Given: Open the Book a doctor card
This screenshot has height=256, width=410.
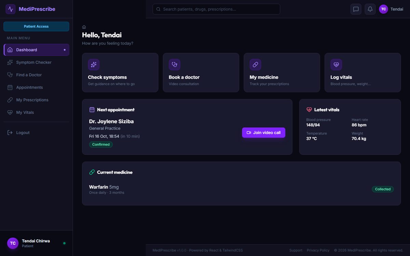Looking at the screenshot, I should 201,72.
